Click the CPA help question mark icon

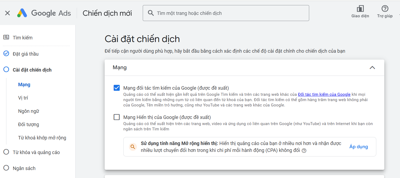[x=304, y=151]
